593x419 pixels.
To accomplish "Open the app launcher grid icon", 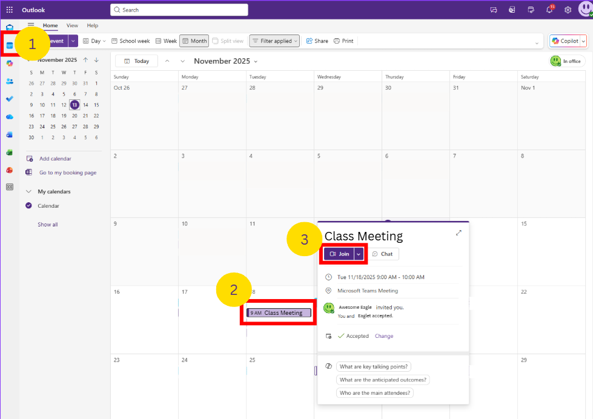I will point(9,9).
